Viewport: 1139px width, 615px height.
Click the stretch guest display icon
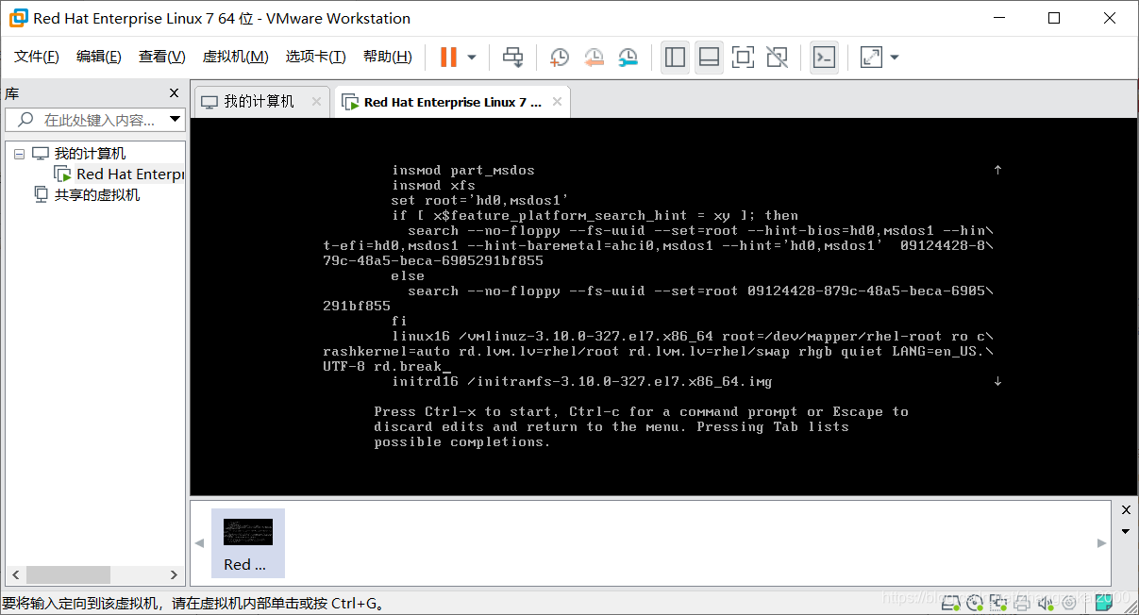click(x=871, y=58)
